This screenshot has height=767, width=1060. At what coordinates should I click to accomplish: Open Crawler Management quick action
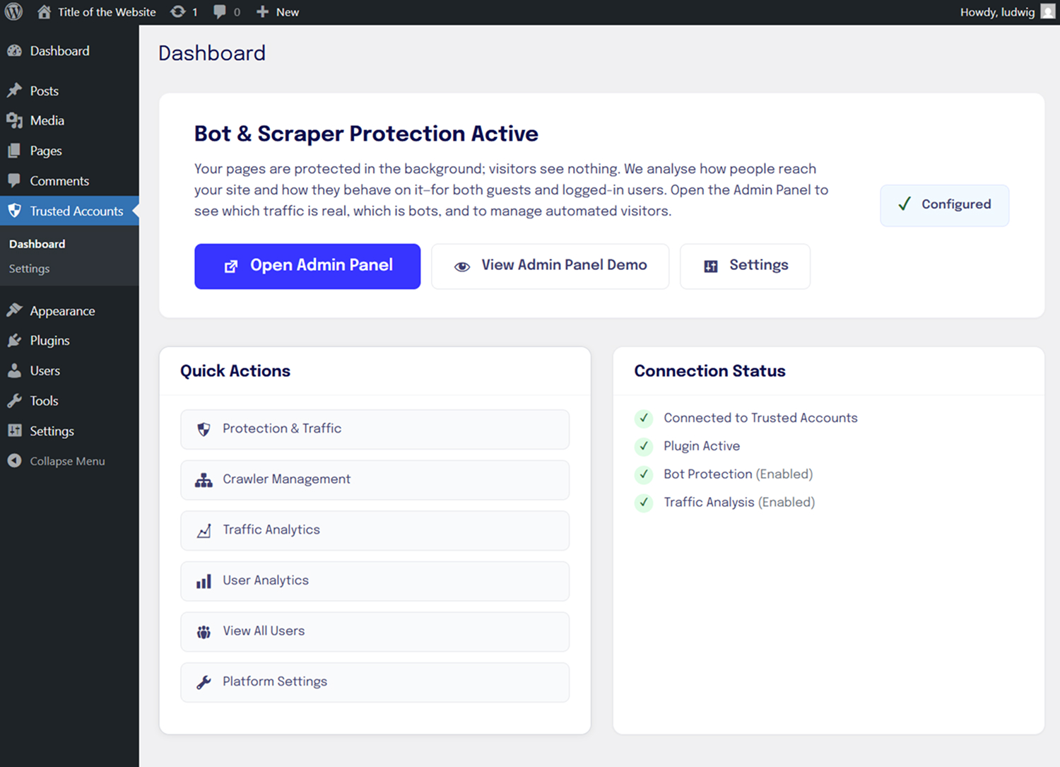point(375,479)
